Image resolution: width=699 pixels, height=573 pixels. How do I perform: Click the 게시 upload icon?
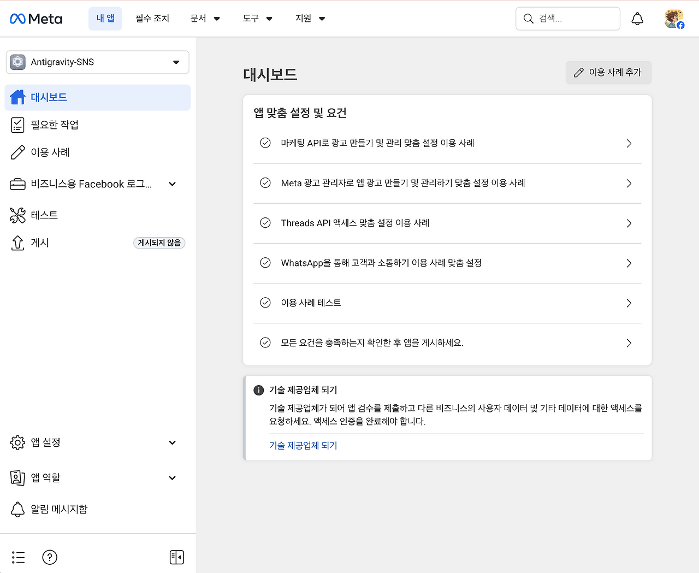click(17, 243)
